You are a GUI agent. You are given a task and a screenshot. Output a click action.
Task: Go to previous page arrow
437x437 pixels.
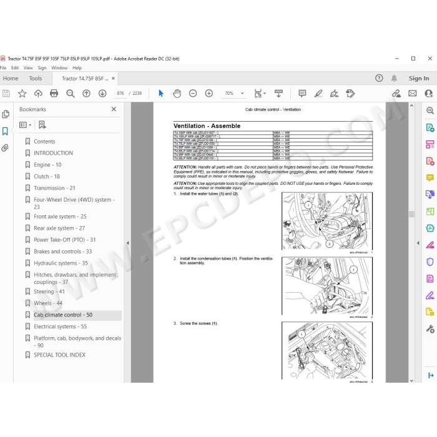pos(86,94)
